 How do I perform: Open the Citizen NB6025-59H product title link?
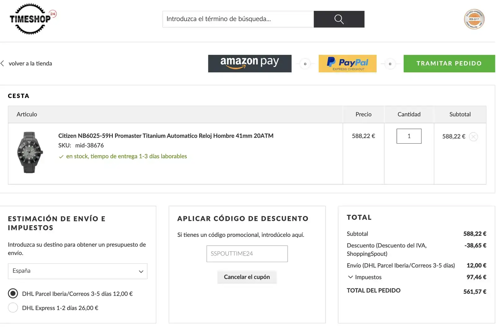[166, 136]
